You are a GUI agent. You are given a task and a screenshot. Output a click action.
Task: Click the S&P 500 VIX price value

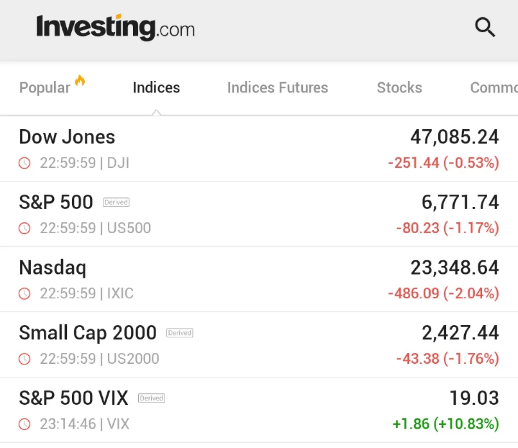pos(474,397)
